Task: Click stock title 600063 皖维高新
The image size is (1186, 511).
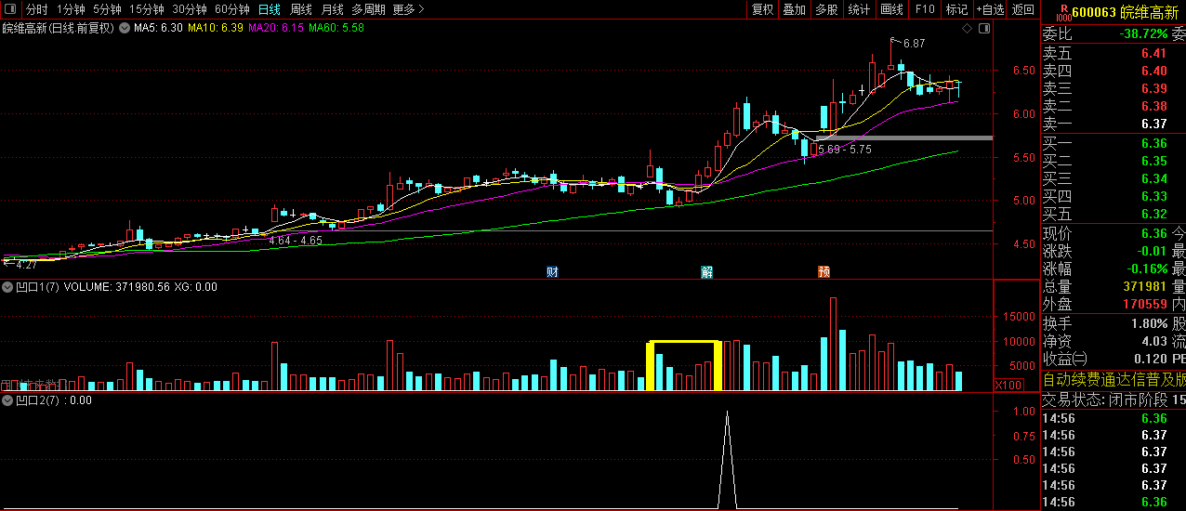Action: tap(1125, 12)
